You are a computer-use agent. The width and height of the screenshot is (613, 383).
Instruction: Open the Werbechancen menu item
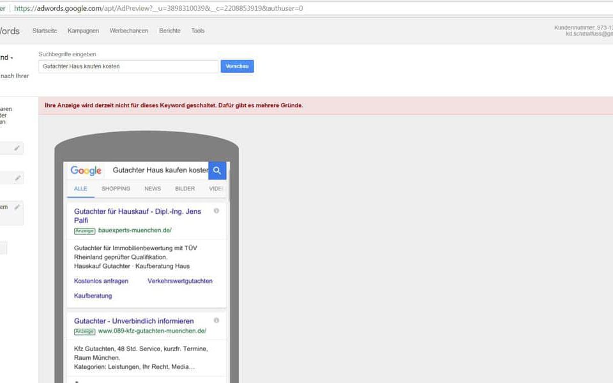click(128, 31)
